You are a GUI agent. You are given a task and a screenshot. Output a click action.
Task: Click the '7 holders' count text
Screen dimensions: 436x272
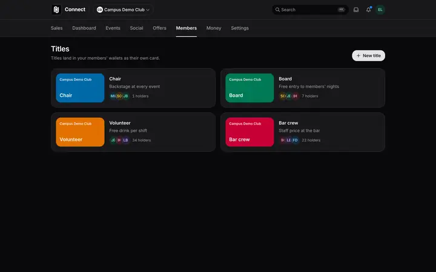(x=310, y=96)
